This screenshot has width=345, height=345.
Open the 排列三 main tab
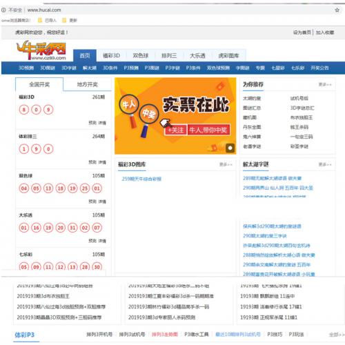coord(169,56)
